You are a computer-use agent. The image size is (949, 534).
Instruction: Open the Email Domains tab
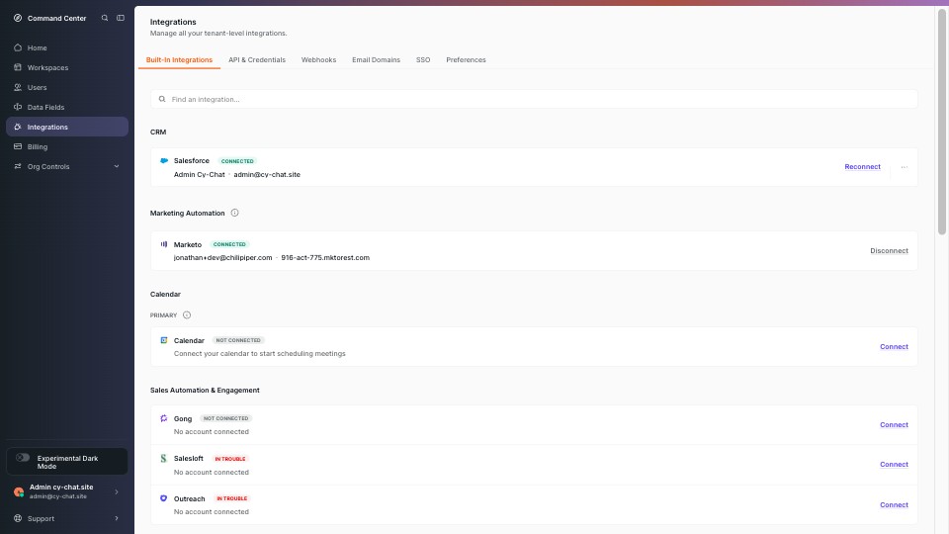(376, 60)
